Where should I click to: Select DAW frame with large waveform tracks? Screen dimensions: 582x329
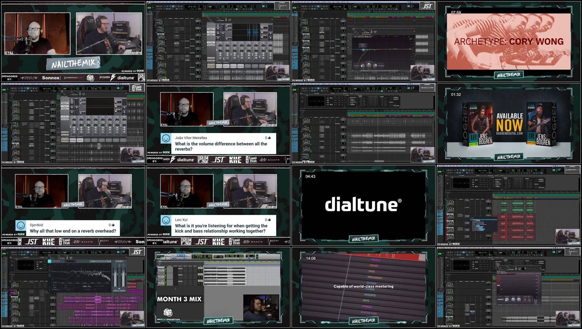point(363,123)
